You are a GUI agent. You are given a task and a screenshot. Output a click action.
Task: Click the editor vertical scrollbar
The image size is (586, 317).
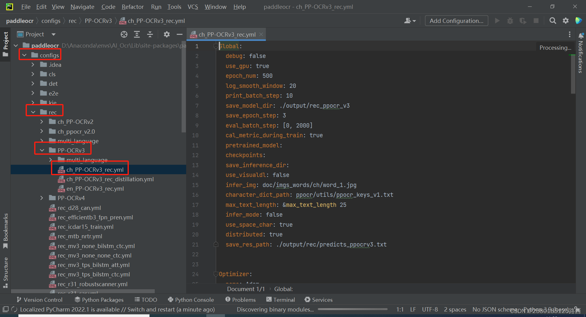click(x=573, y=74)
